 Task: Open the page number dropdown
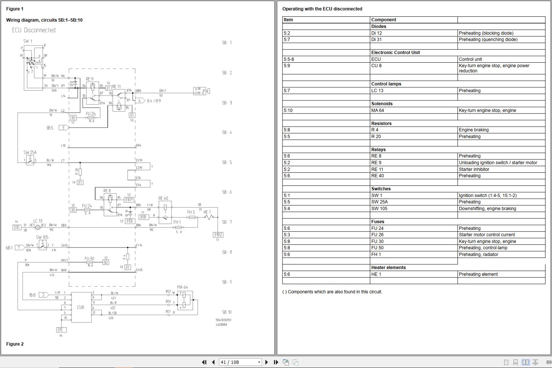(x=259, y=362)
